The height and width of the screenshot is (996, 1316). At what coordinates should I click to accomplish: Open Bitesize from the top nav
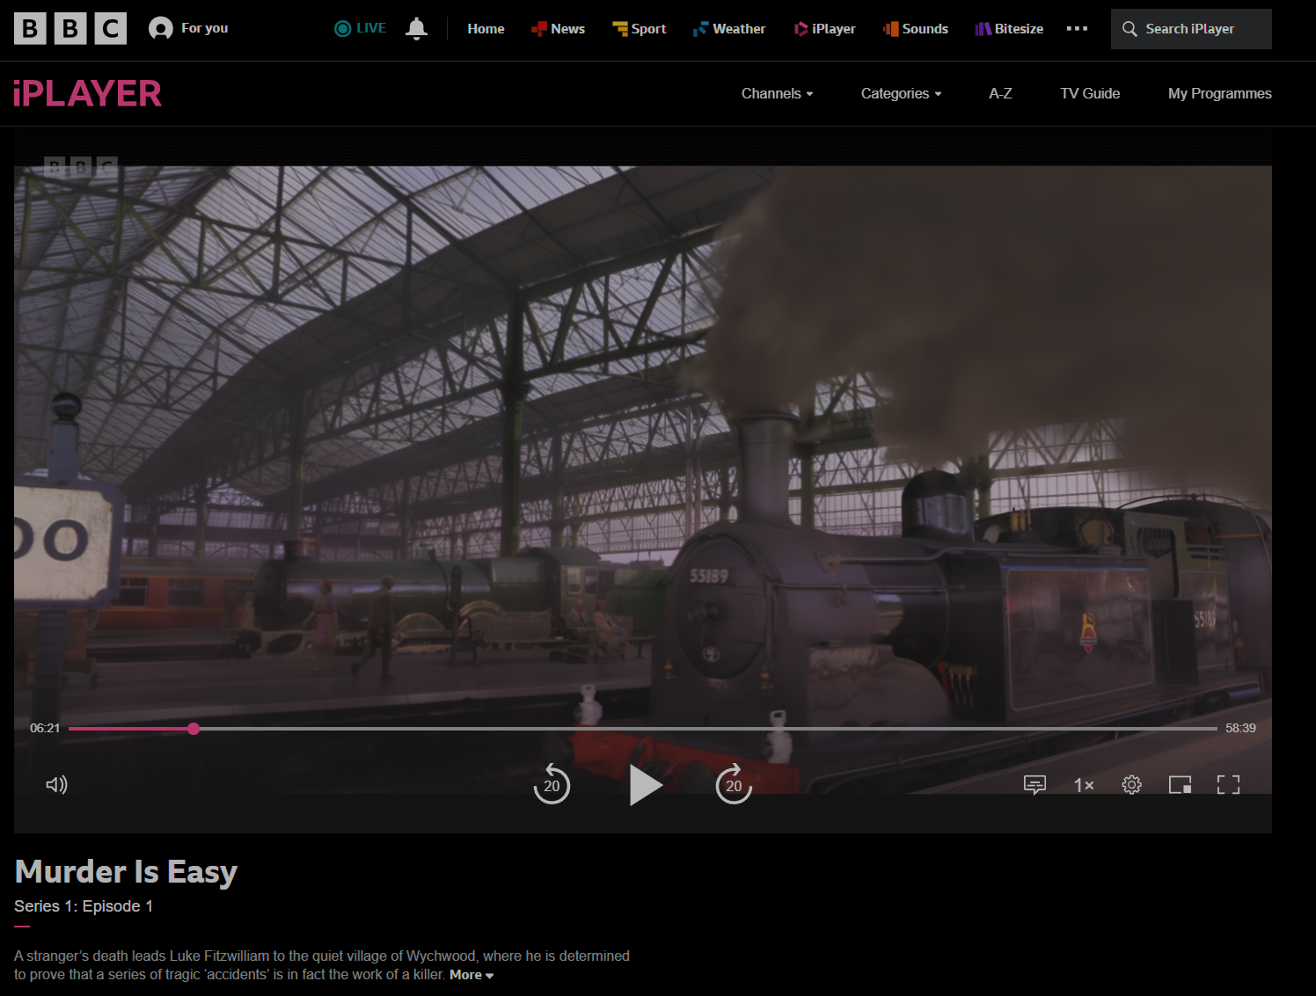point(1009,29)
